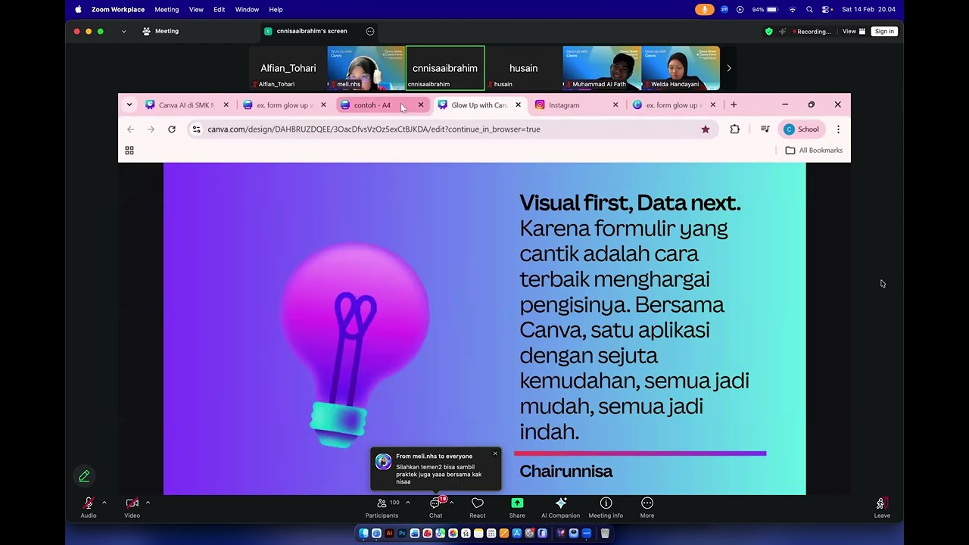
Task: Select husain participant tile
Action: (524, 68)
